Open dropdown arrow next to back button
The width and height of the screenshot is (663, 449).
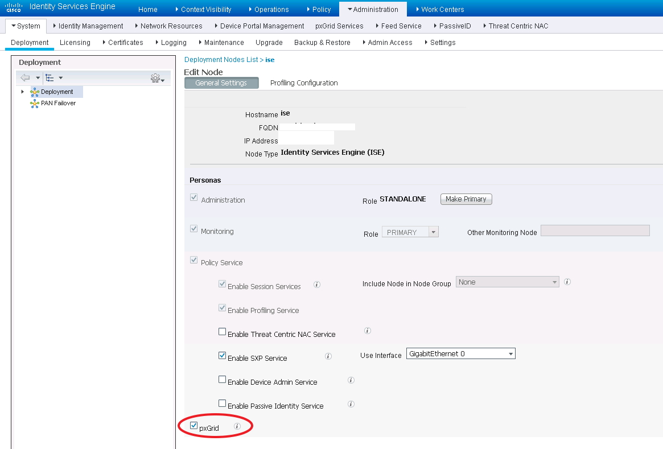[38, 78]
